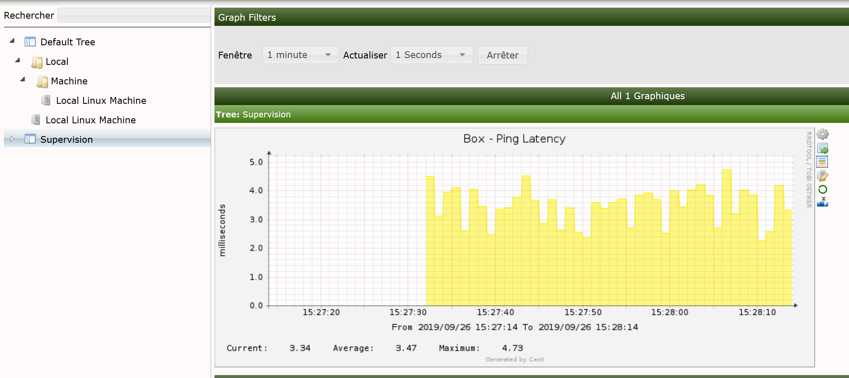Image resolution: width=849 pixels, height=378 pixels.
Task: Collapse the Local folder node
Action: (18, 61)
